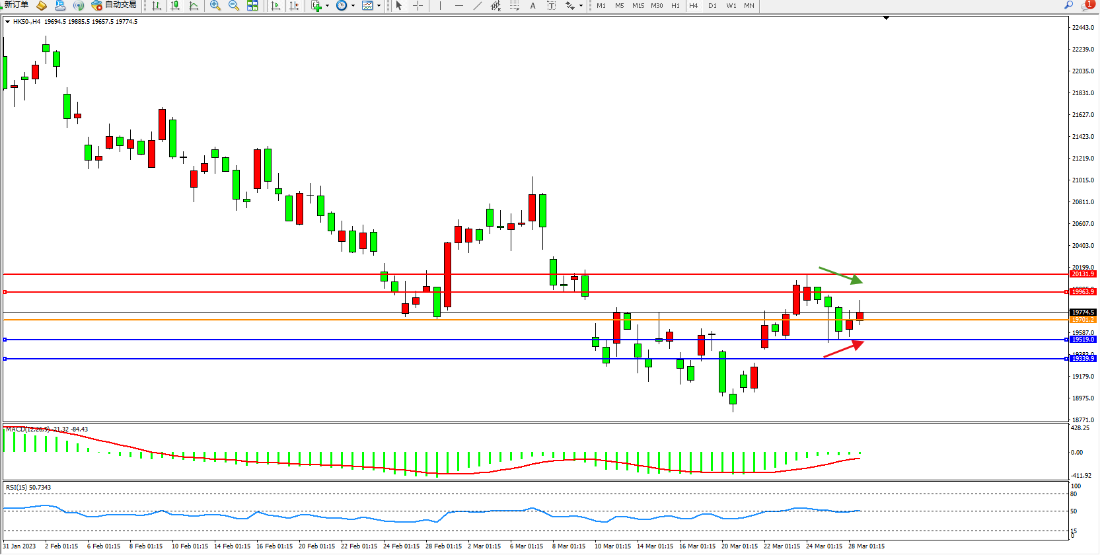The image size is (1100, 555).
Task: Click the zoom out magnifier icon
Action: click(x=234, y=6)
